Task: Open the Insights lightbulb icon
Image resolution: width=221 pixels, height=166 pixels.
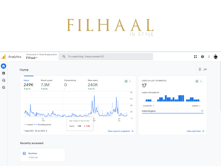Action: tap(200, 69)
